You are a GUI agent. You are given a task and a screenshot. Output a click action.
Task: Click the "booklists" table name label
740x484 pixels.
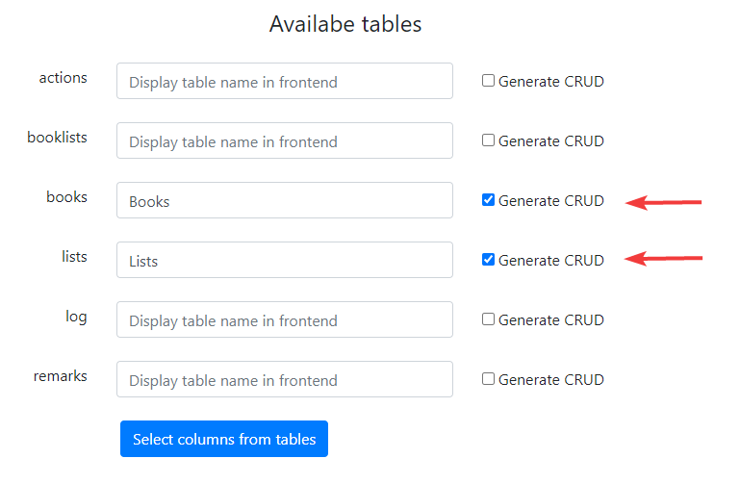(x=57, y=138)
